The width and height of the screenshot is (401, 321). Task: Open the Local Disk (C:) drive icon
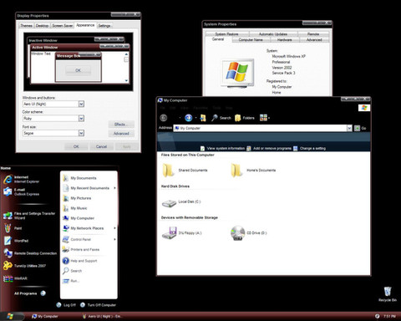tap(169, 203)
